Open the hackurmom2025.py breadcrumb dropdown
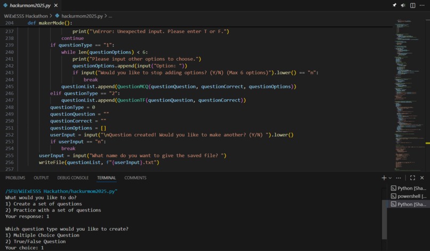 [x=82, y=16]
